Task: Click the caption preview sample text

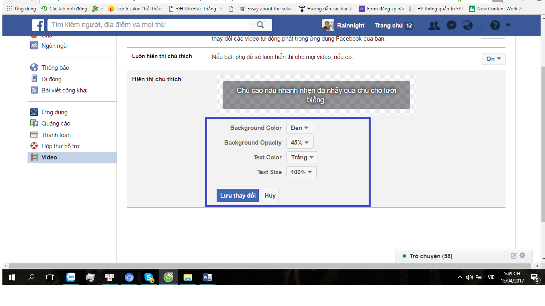Action: (x=316, y=95)
